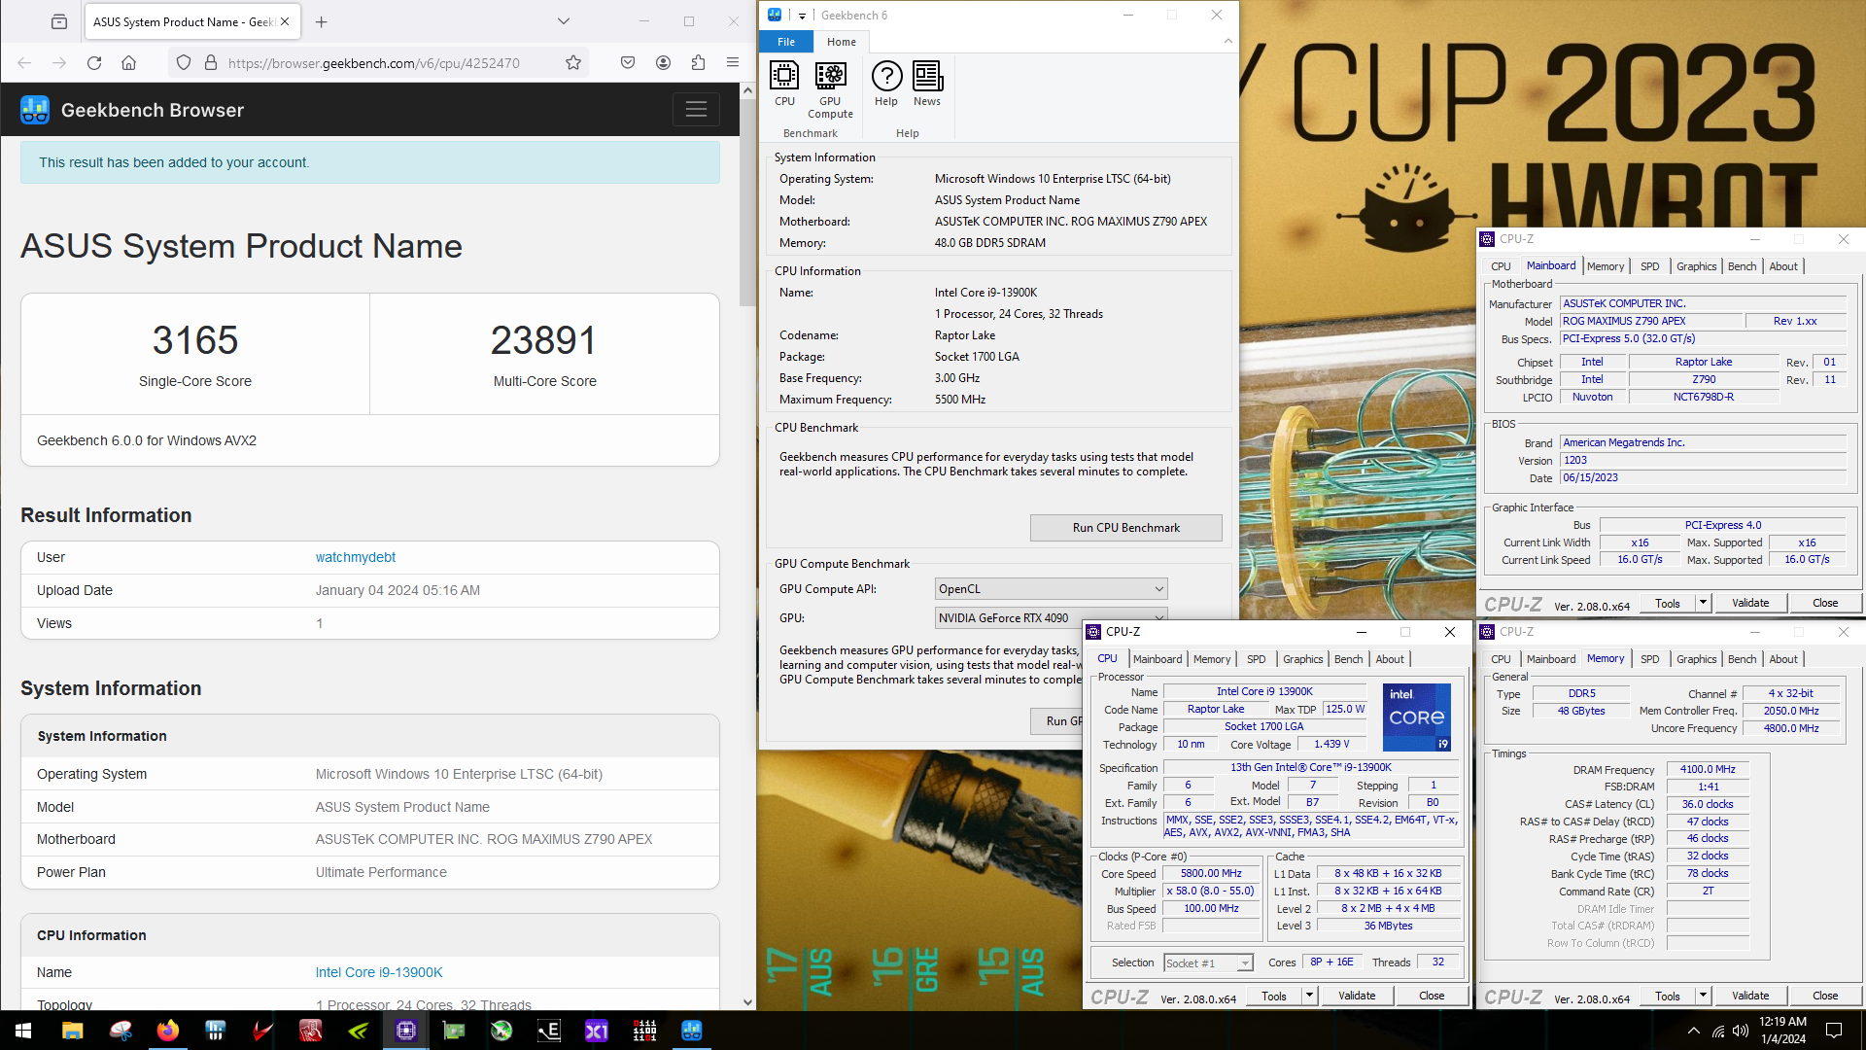Open Tools dropdown arrow in CPU-Z Memory window

(1703, 996)
